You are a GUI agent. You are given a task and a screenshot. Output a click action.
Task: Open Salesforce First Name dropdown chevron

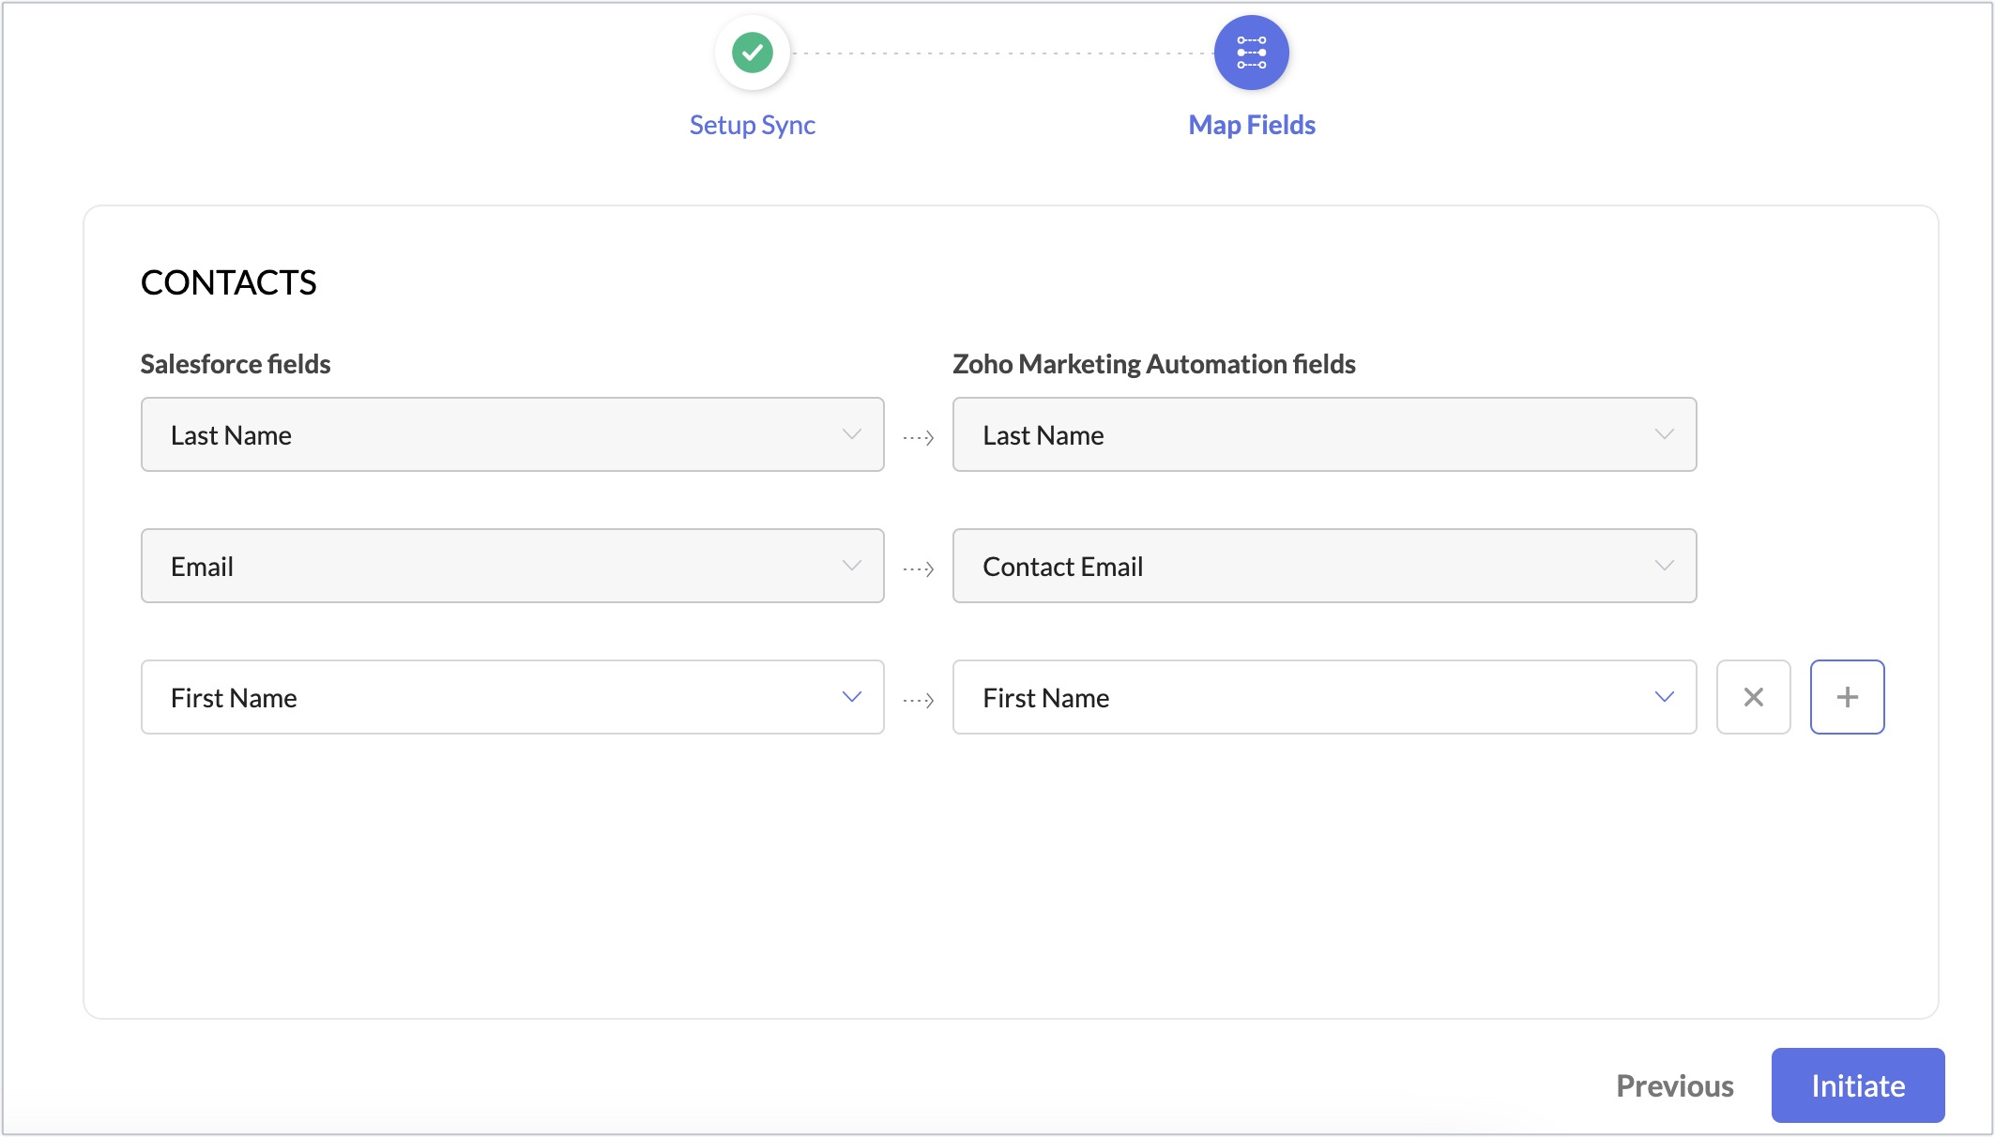click(x=851, y=697)
